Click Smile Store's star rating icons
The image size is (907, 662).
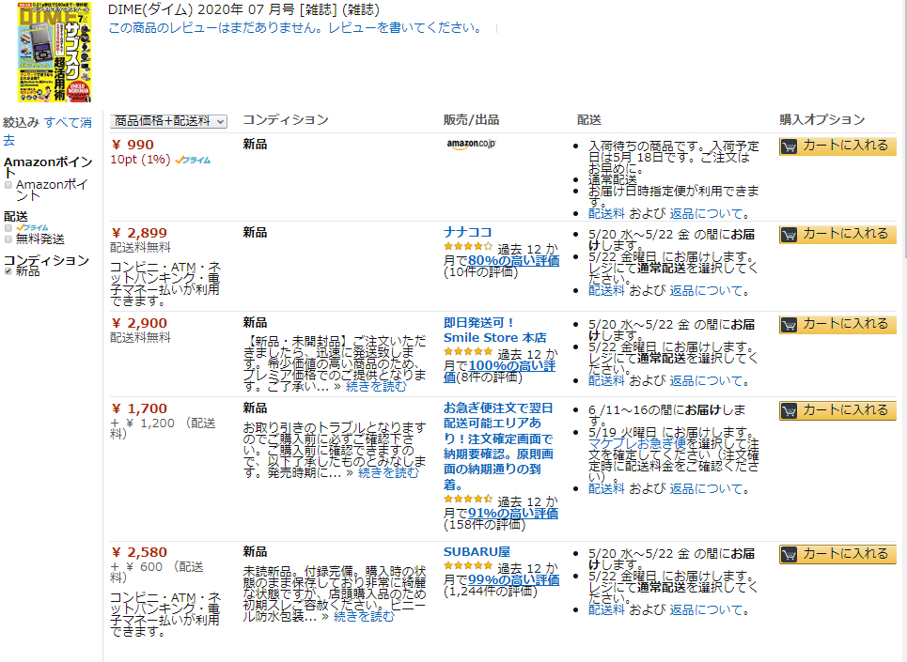point(468,351)
